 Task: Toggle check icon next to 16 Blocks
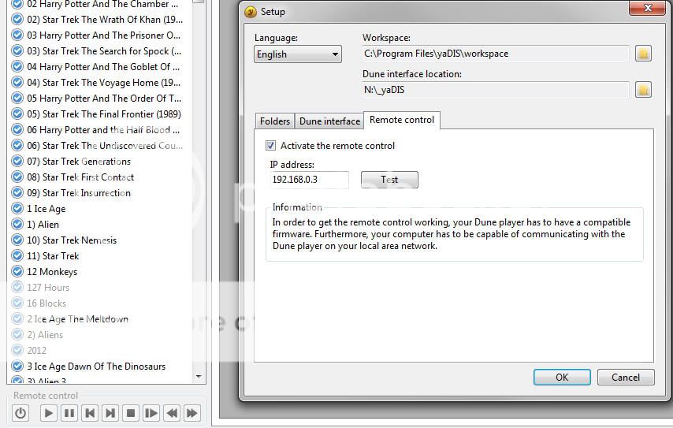coord(17,303)
